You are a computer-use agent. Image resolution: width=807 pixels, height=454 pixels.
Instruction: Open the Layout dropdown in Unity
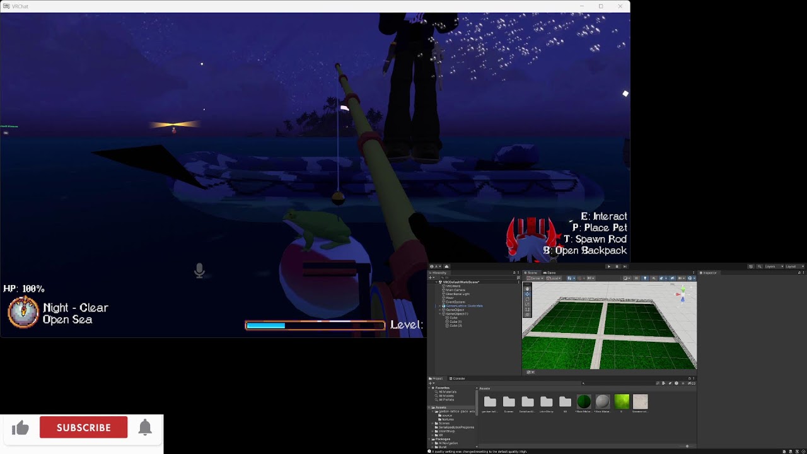795,266
